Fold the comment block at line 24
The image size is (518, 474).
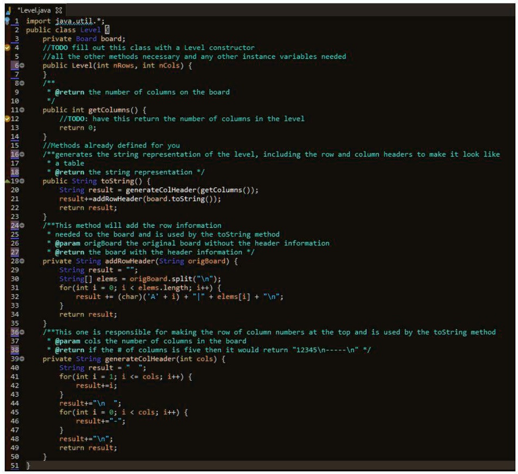tap(22, 226)
